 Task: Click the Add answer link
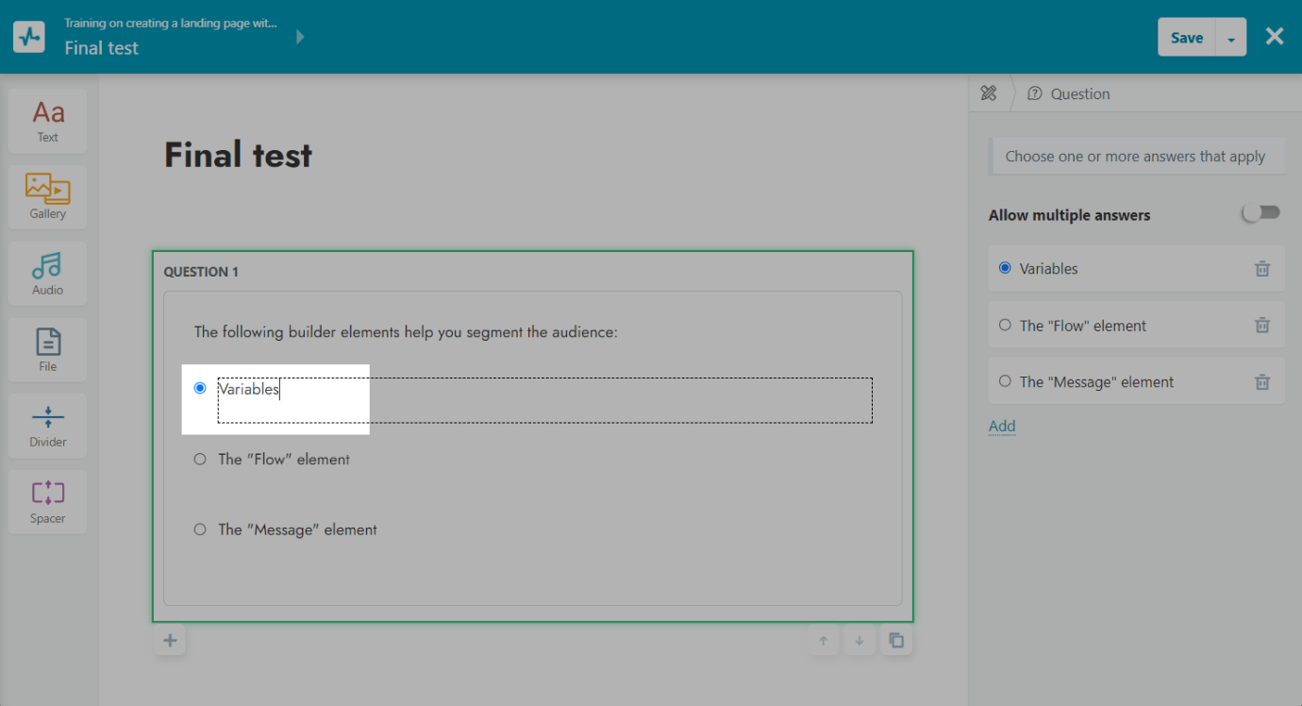pyautogui.click(x=1002, y=426)
